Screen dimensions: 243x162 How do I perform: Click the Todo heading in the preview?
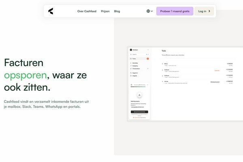click(x=164, y=51)
